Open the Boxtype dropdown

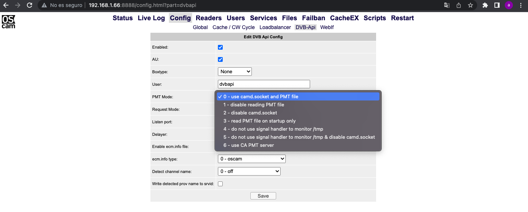pyautogui.click(x=235, y=72)
